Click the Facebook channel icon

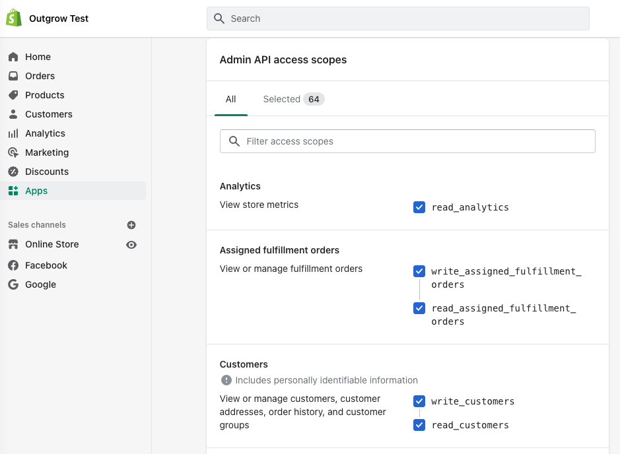click(x=13, y=265)
